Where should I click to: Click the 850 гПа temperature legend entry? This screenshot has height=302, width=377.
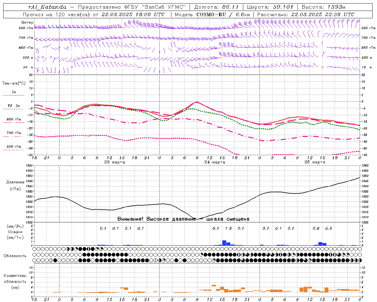(x=14, y=119)
